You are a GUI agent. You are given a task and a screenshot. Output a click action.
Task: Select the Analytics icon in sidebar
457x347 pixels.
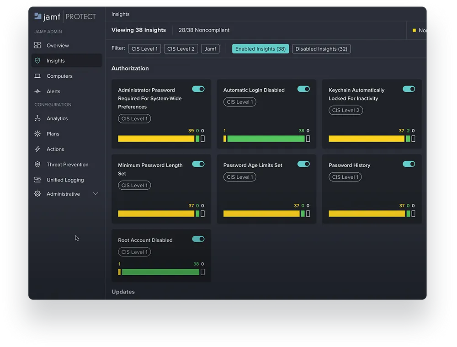pyautogui.click(x=37, y=118)
